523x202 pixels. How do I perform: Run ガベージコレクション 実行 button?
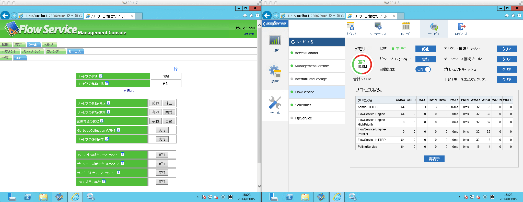[x=426, y=59]
